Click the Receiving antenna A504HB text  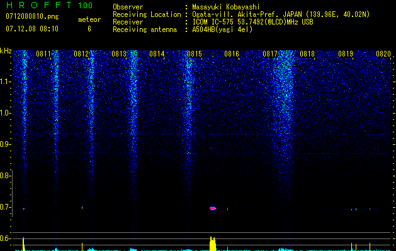point(222,29)
